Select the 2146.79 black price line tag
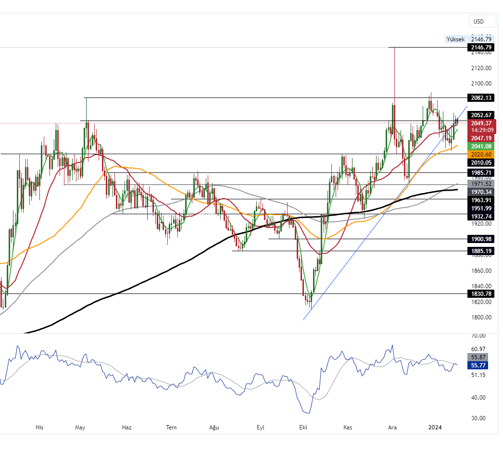Viewport: 503px width, 451px height. (481, 48)
